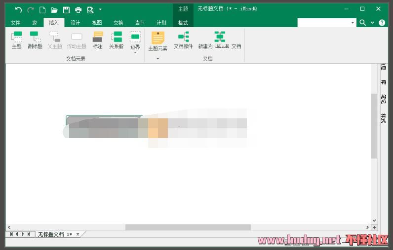Open the 样式 side panel tab

click(384, 118)
